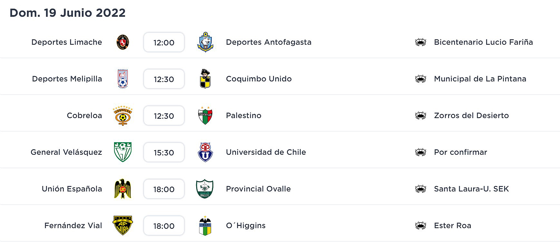Screen dimensions: 560x250
Task: Click the Provincial Ovalle team name
Action: click(258, 189)
